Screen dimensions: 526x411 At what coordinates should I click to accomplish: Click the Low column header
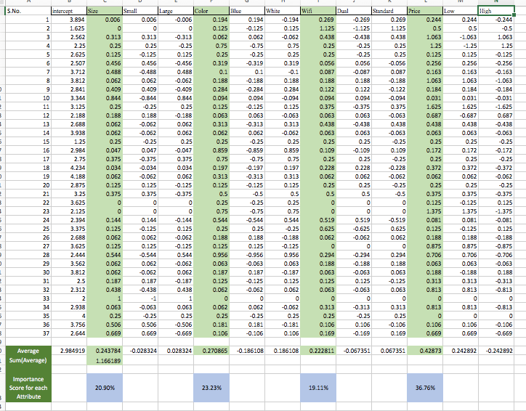click(461, 11)
